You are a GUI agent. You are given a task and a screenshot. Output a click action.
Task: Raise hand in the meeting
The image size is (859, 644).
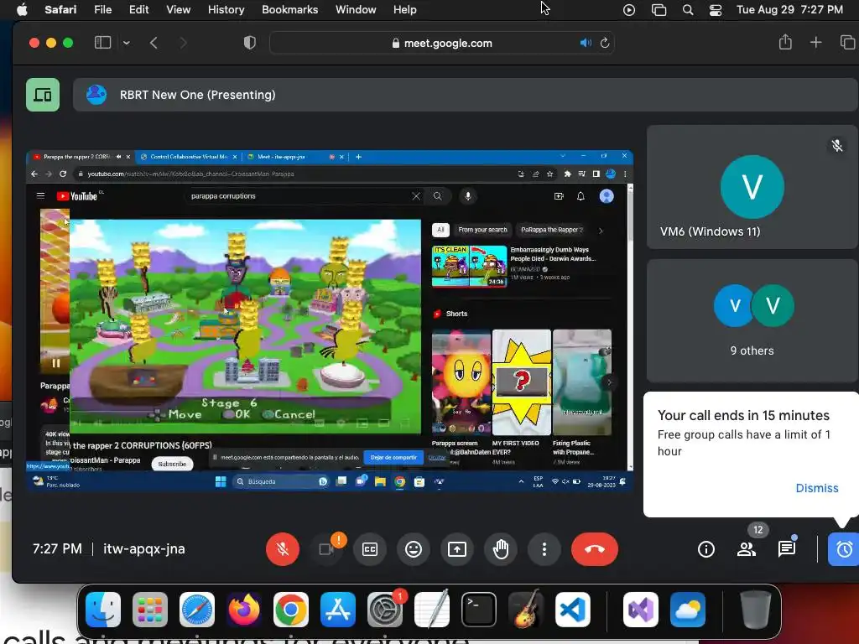(x=501, y=548)
